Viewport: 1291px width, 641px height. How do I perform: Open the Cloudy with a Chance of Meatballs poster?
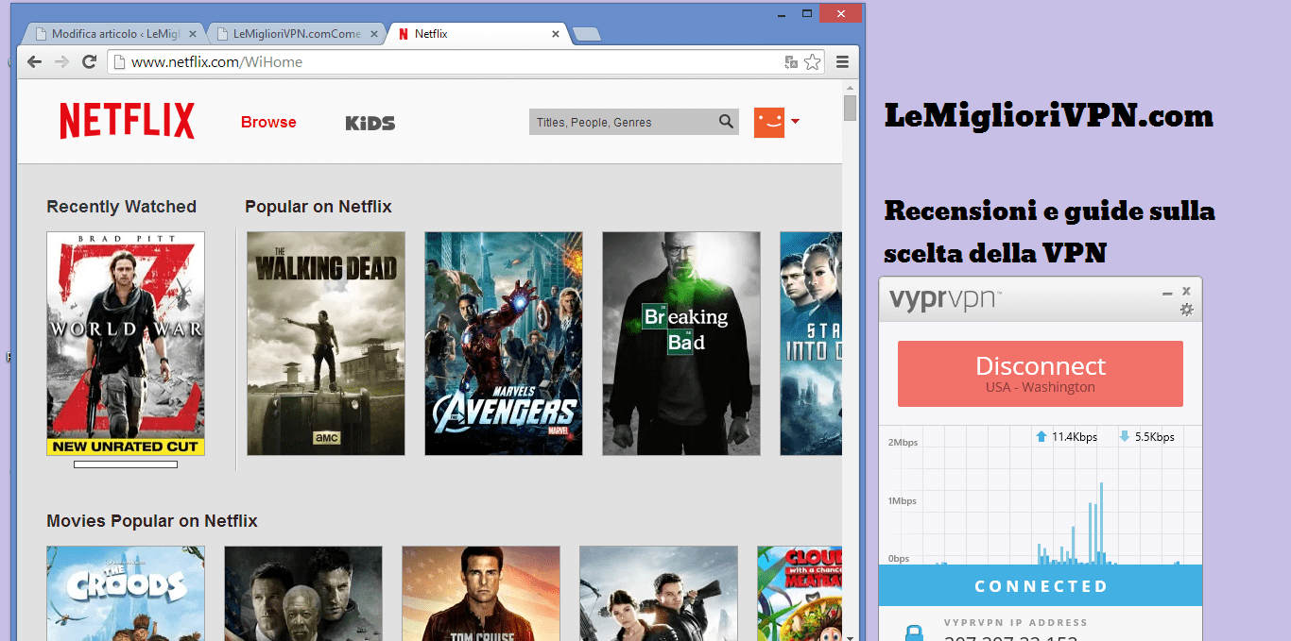(800, 593)
